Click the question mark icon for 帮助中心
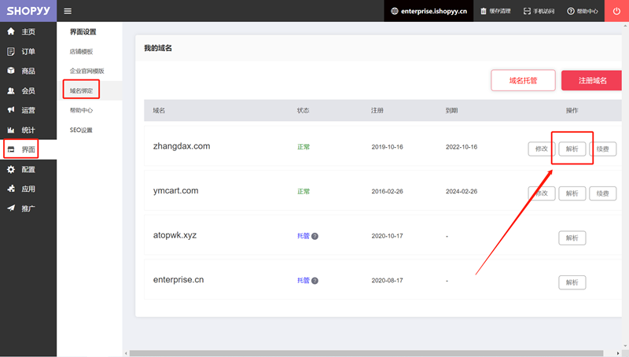The image size is (629, 357). 571,11
